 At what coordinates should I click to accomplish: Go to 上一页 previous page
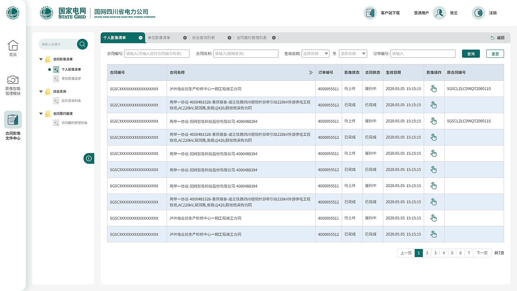click(x=406, y=253)
